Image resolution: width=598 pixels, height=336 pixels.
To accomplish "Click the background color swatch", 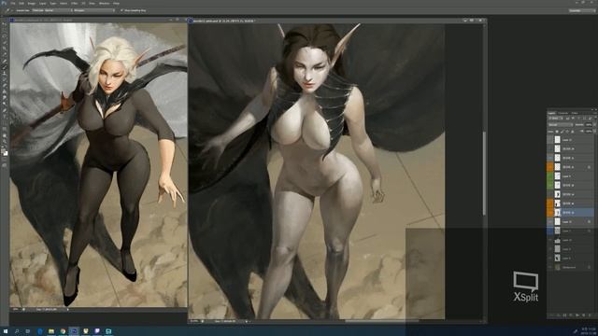I will click(6, 153).
